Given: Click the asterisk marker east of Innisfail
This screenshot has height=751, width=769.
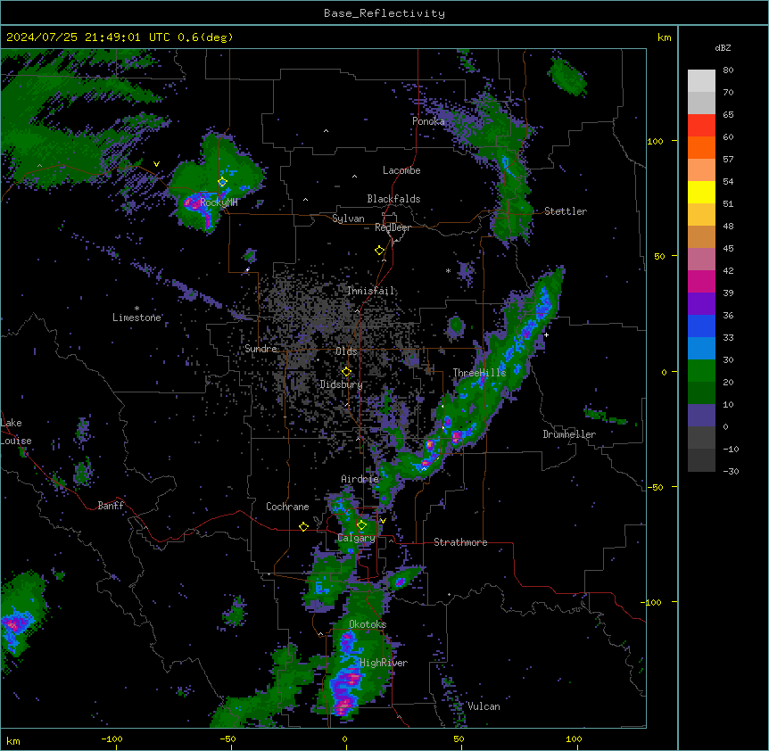Looking at the screenshot, I should (448, 271).
